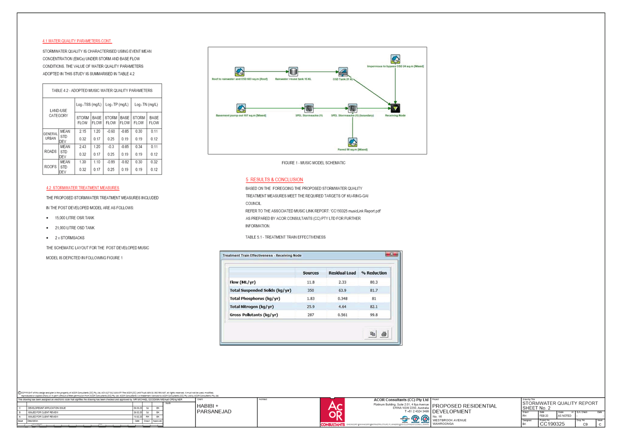
Task: Click the SPEL Stormsacks (1) node icon
Action: pyautogui.click(x=309, y=108)
